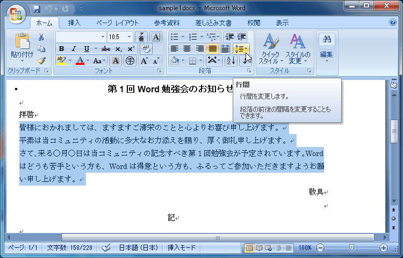Grow the font size
Viewport: 403px width, 258px height.
[143, 61]
